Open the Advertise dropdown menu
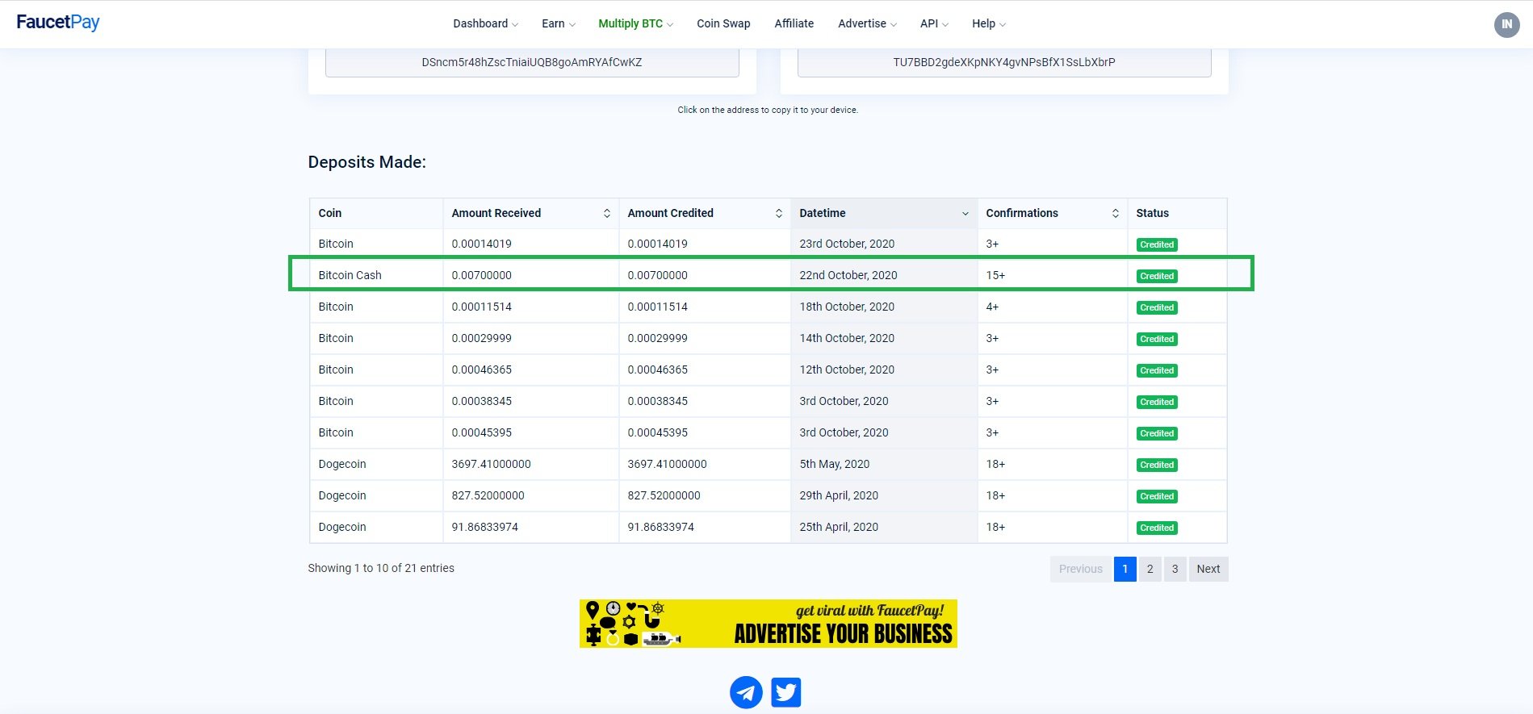 tap(867, 23)
